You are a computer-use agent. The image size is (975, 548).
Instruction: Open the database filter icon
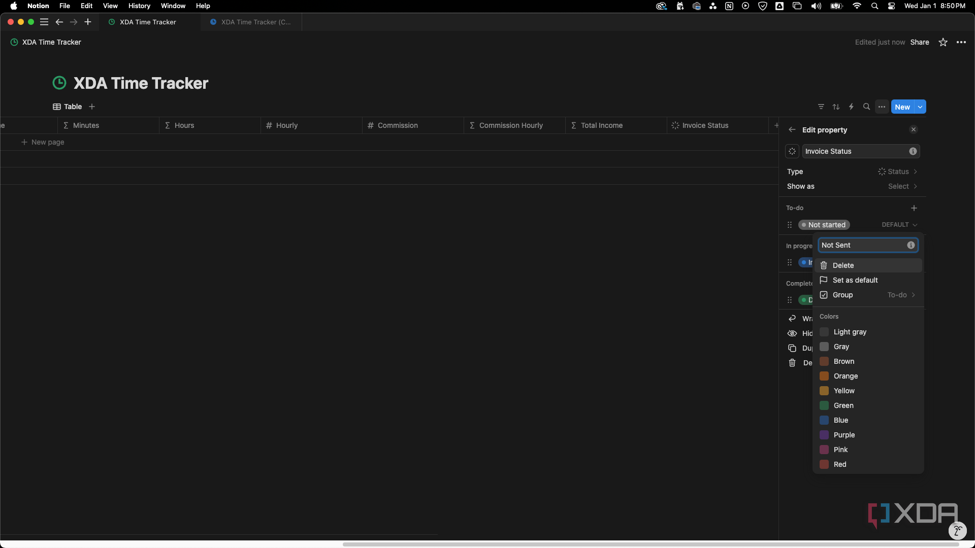[821, 107]
